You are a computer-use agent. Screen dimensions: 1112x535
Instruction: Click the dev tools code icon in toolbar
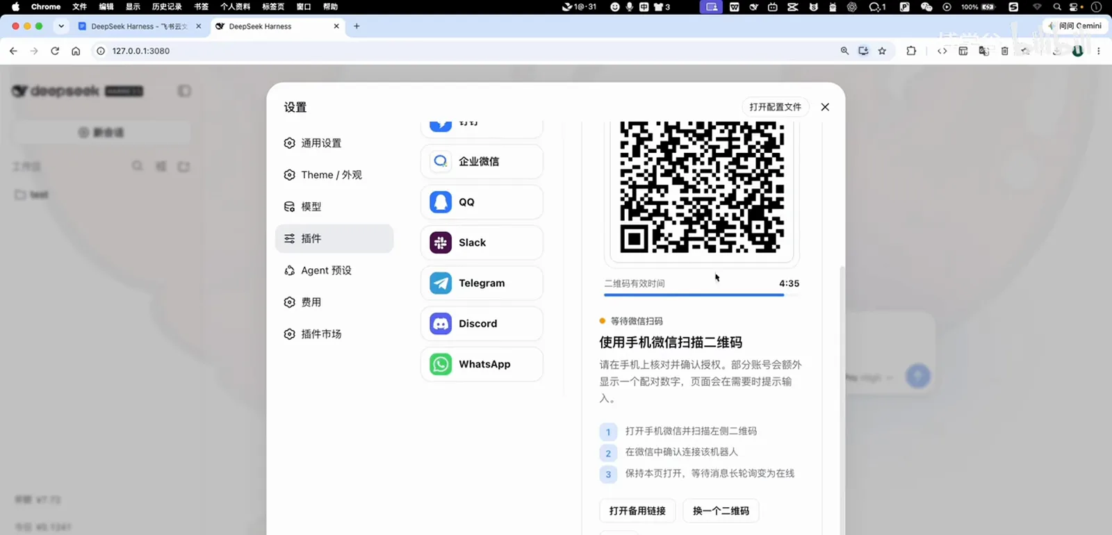[x=942, y=51]
